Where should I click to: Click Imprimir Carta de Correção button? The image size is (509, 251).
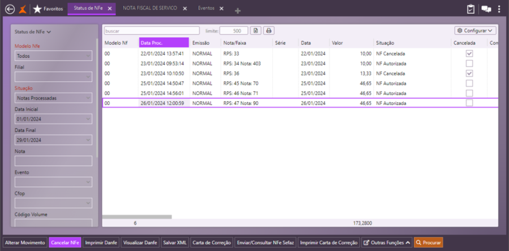(329, 243)
